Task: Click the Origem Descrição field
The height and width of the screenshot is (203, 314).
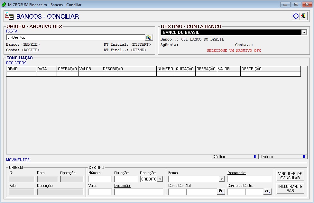Action: tap(60, 192)
